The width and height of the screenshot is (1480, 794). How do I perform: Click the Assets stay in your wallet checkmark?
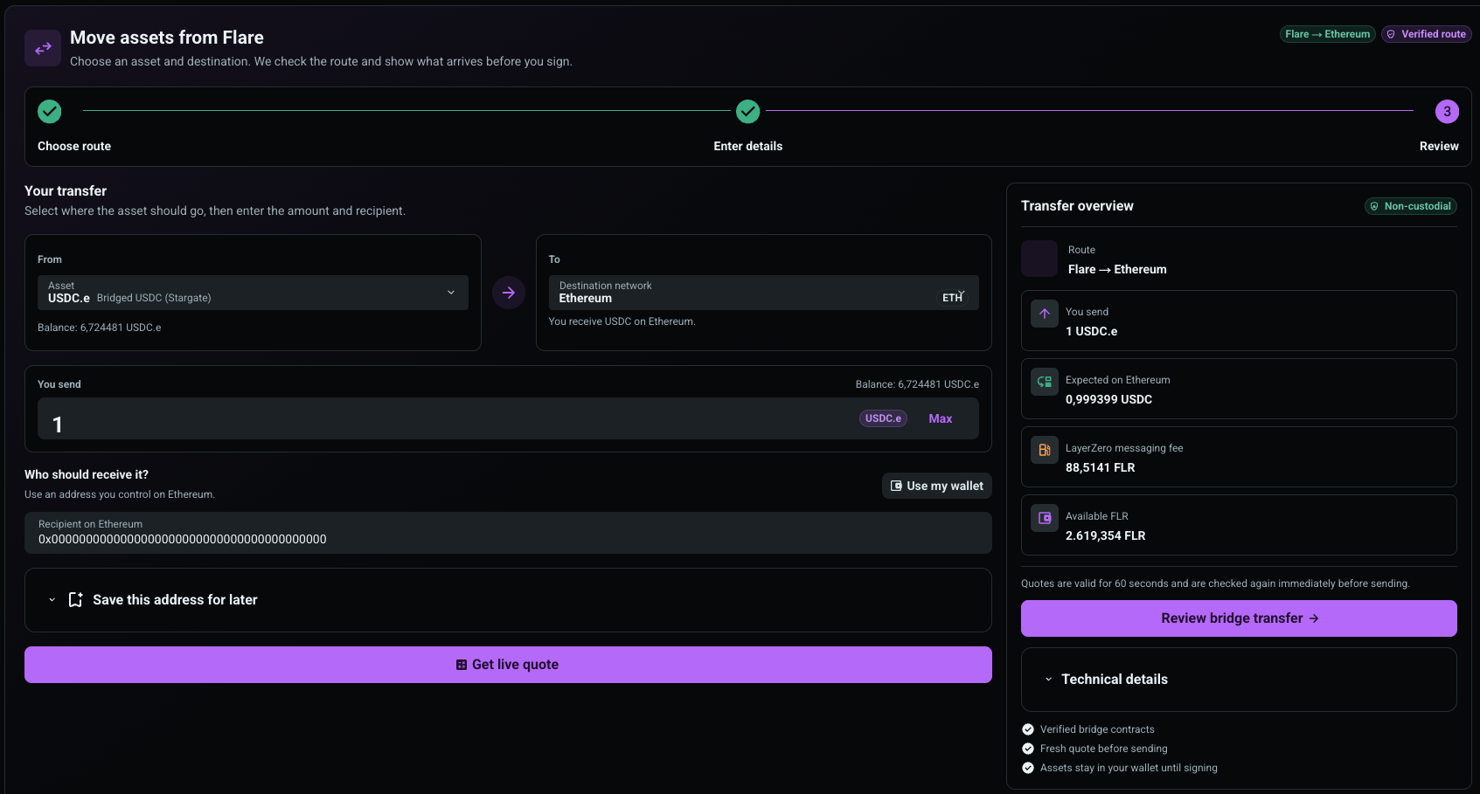(1028, 768)
